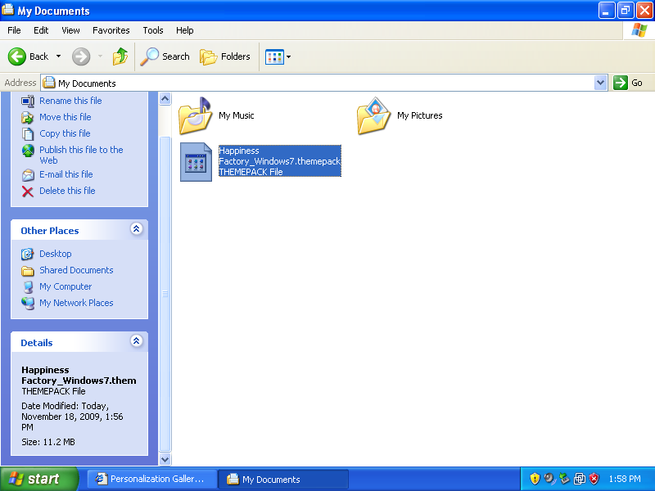Image resolution: width=655 pixels, height=491 pixels.
Task: Open the File menu
Action: coord(14,30)
